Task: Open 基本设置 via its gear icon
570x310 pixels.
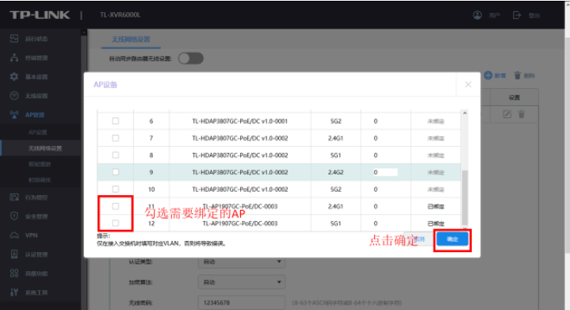Action: click(14, 77)
